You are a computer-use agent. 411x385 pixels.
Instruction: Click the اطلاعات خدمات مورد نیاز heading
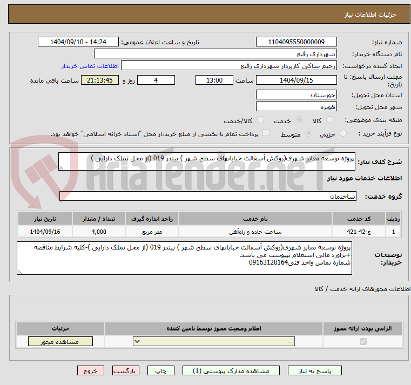click(365, 178)
